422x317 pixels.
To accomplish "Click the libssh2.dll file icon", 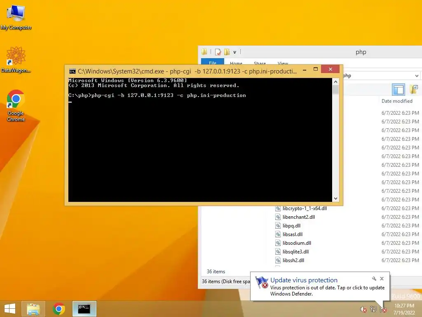I will pyautogui.click(x=278, y=260).
